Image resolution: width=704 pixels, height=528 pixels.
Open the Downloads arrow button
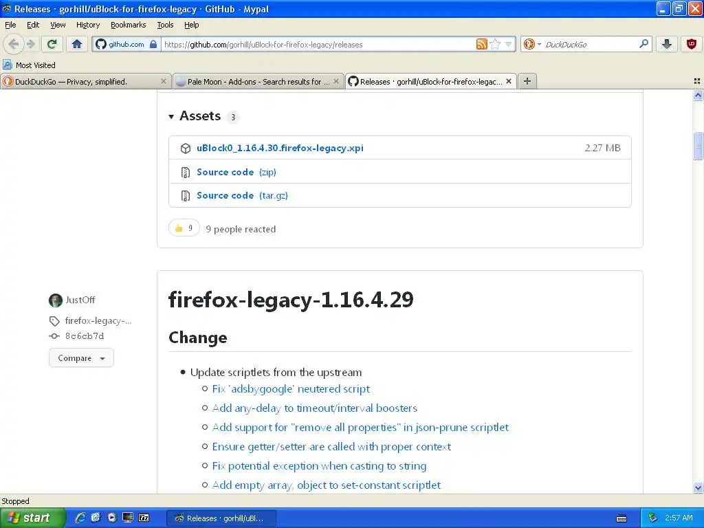point(666,44)
